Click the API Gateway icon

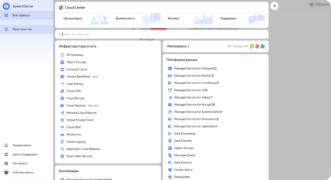[62, 55]
